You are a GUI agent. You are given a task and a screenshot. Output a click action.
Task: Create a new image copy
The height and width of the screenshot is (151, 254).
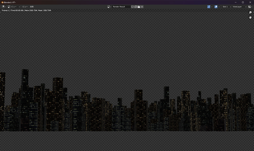tap(136, 7)
